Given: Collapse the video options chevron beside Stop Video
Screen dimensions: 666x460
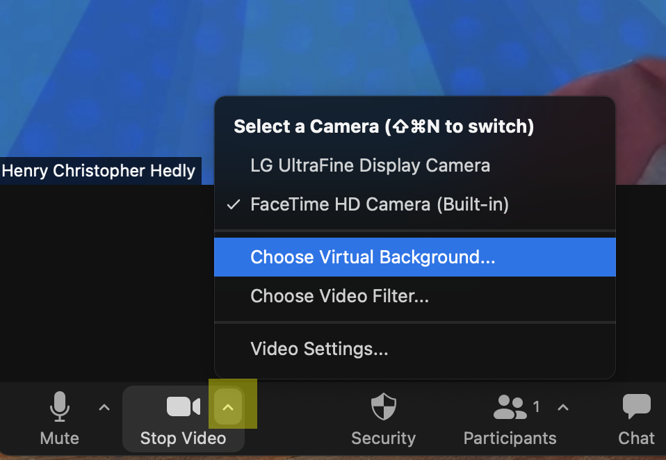Looking at the screenshot, I should tap(228, 408).
